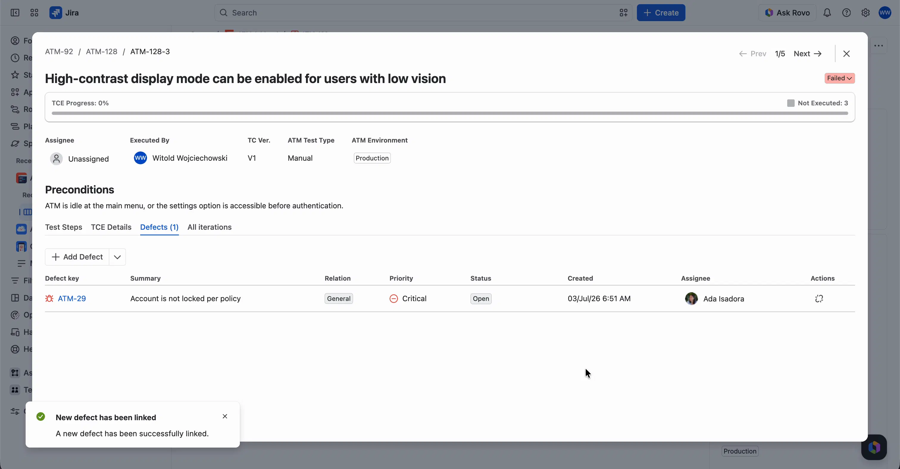The height and width of the screenshot is (469, 900).
Task: Collapse the sidebar with the panel icon
Action: pos(15,13)
